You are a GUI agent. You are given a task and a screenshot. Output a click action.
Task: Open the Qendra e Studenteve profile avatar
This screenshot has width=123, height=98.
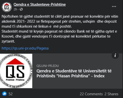tap(7, 7)
